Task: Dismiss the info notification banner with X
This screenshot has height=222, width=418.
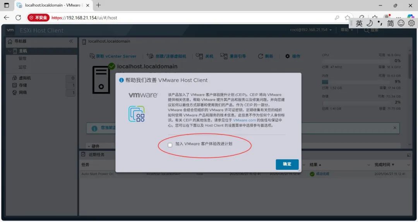Action: click(x=395, y=128)
